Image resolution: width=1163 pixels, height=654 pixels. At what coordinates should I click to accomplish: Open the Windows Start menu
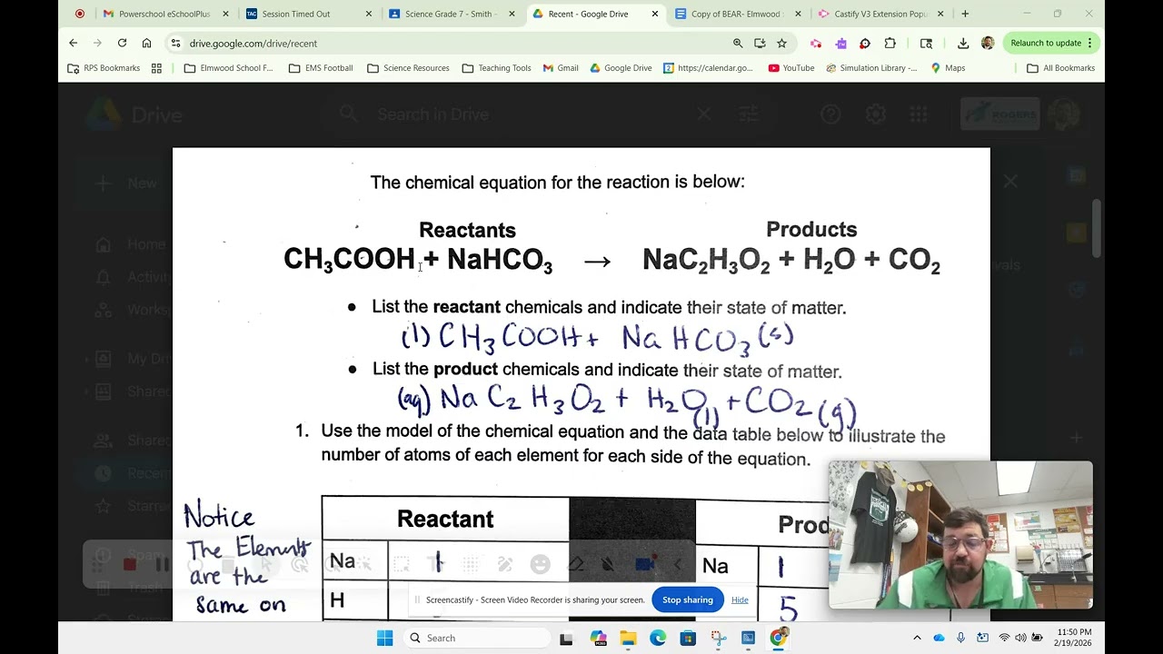[x=384, y=638]
